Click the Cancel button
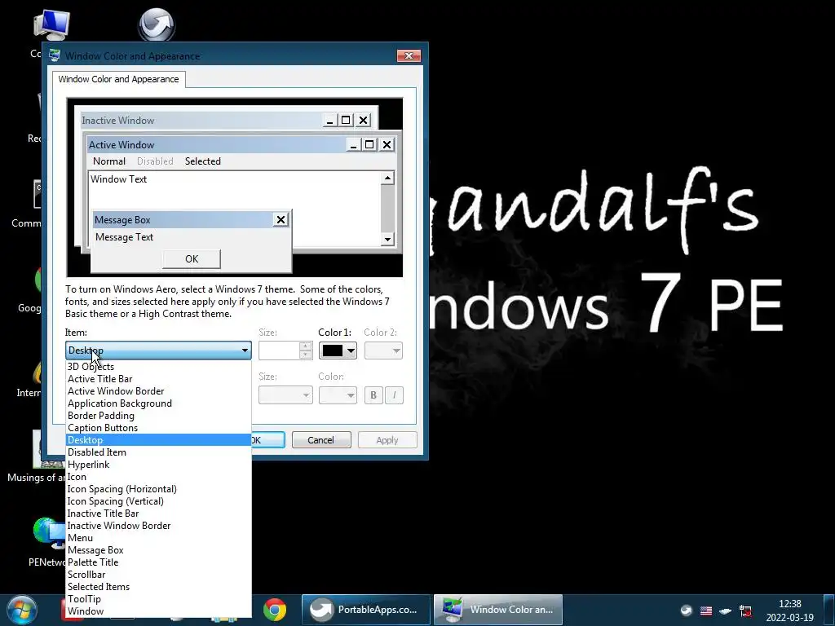 coord(321,439)
